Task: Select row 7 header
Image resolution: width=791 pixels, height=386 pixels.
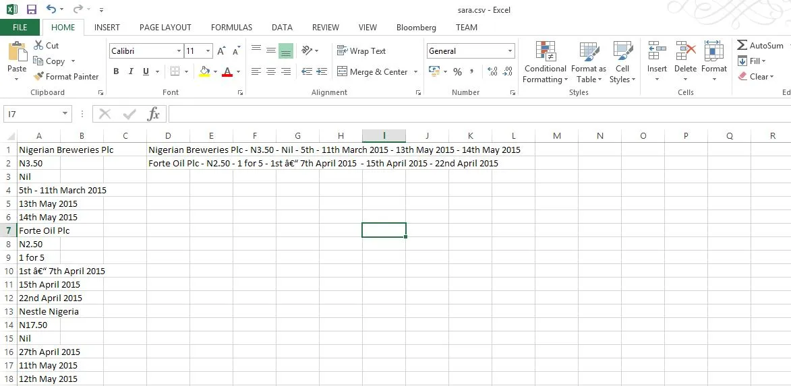Action: click(x=9, y=230)
